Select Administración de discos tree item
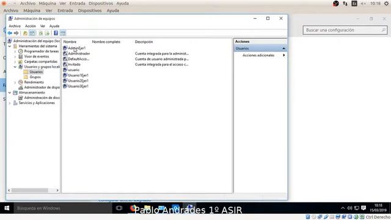 pos(39,98)
